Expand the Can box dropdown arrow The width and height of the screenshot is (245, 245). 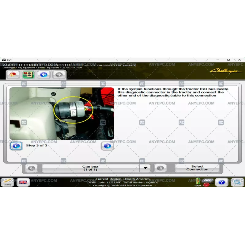145,168
